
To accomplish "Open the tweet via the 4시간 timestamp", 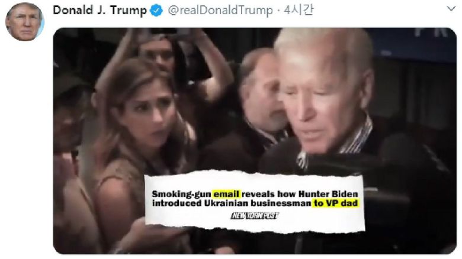I will (x=299, y=10).
